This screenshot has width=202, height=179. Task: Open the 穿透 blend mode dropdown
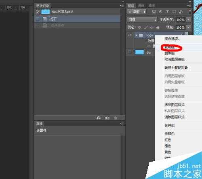pyautogui.click(x=142, y=20)
